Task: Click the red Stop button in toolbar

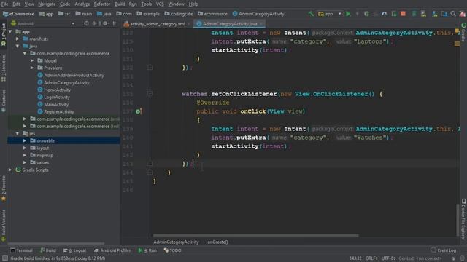Action: (403, 14)
